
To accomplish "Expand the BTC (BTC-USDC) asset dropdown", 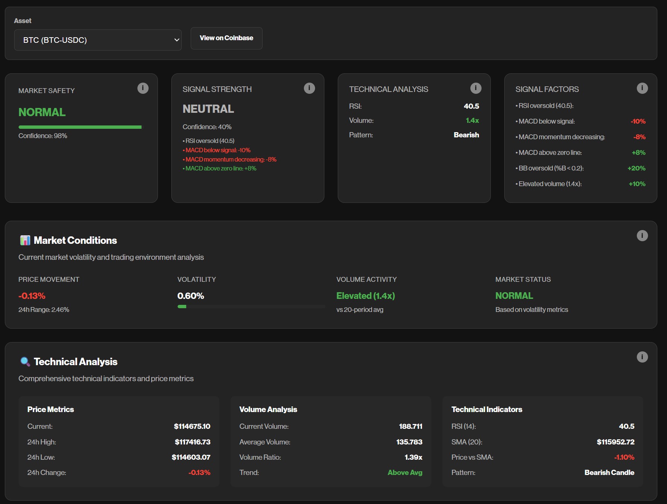I will pos(98,40).
